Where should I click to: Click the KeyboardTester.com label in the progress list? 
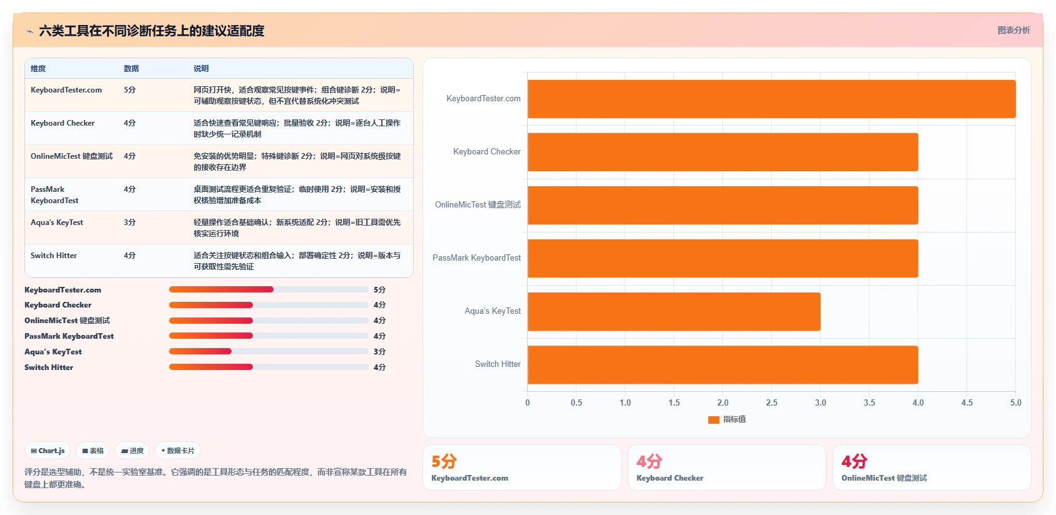(63, 290)
